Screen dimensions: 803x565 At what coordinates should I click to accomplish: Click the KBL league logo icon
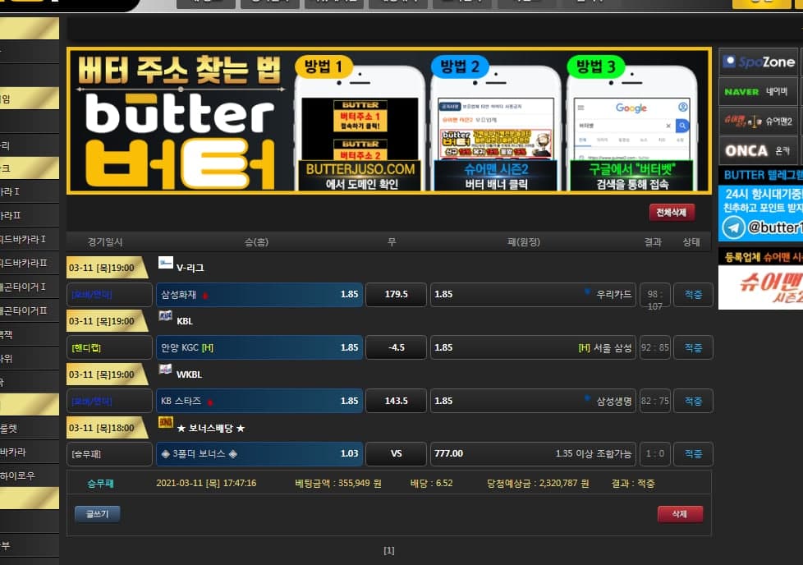coord(165,317)
